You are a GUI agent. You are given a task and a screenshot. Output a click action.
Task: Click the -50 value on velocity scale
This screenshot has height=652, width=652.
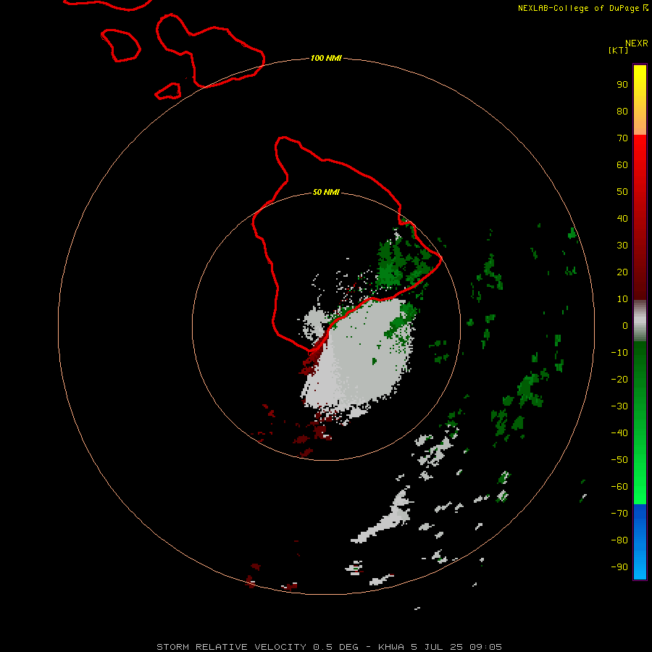[x=619, y=459]
